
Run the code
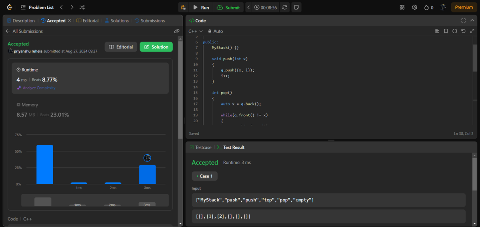tap(201, 7)
